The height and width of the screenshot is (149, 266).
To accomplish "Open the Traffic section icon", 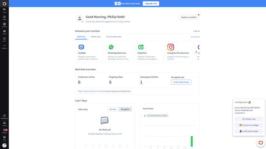I will (4, 17).
